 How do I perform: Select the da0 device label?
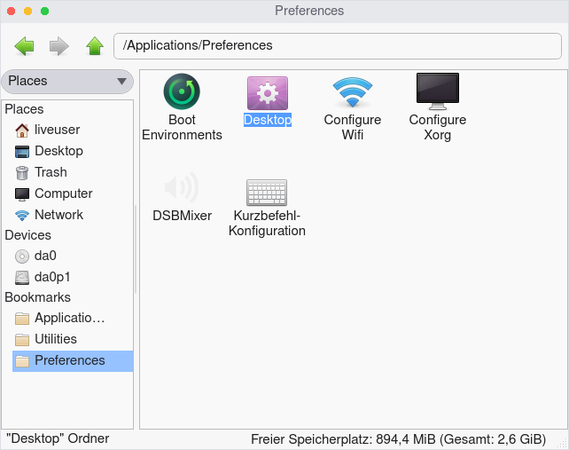[45, 256]
